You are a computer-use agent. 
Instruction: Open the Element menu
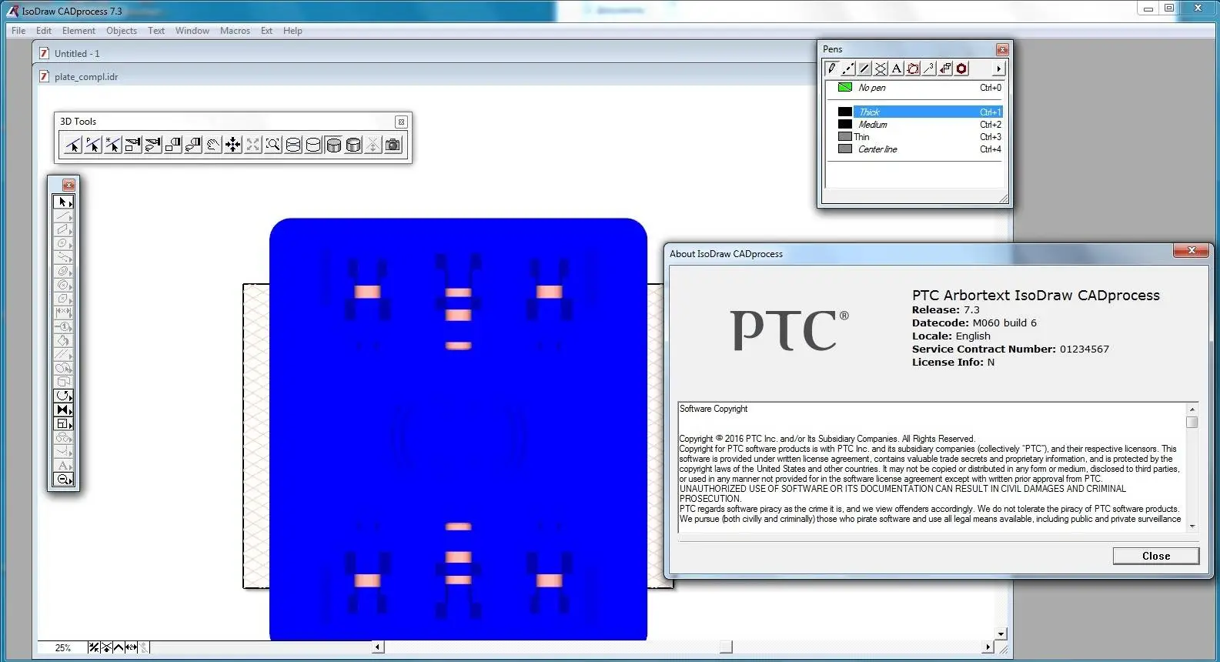click(79, 31)
